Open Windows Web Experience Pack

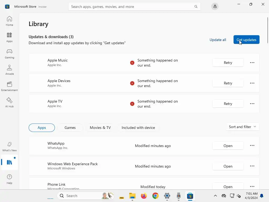coord(228,166)
